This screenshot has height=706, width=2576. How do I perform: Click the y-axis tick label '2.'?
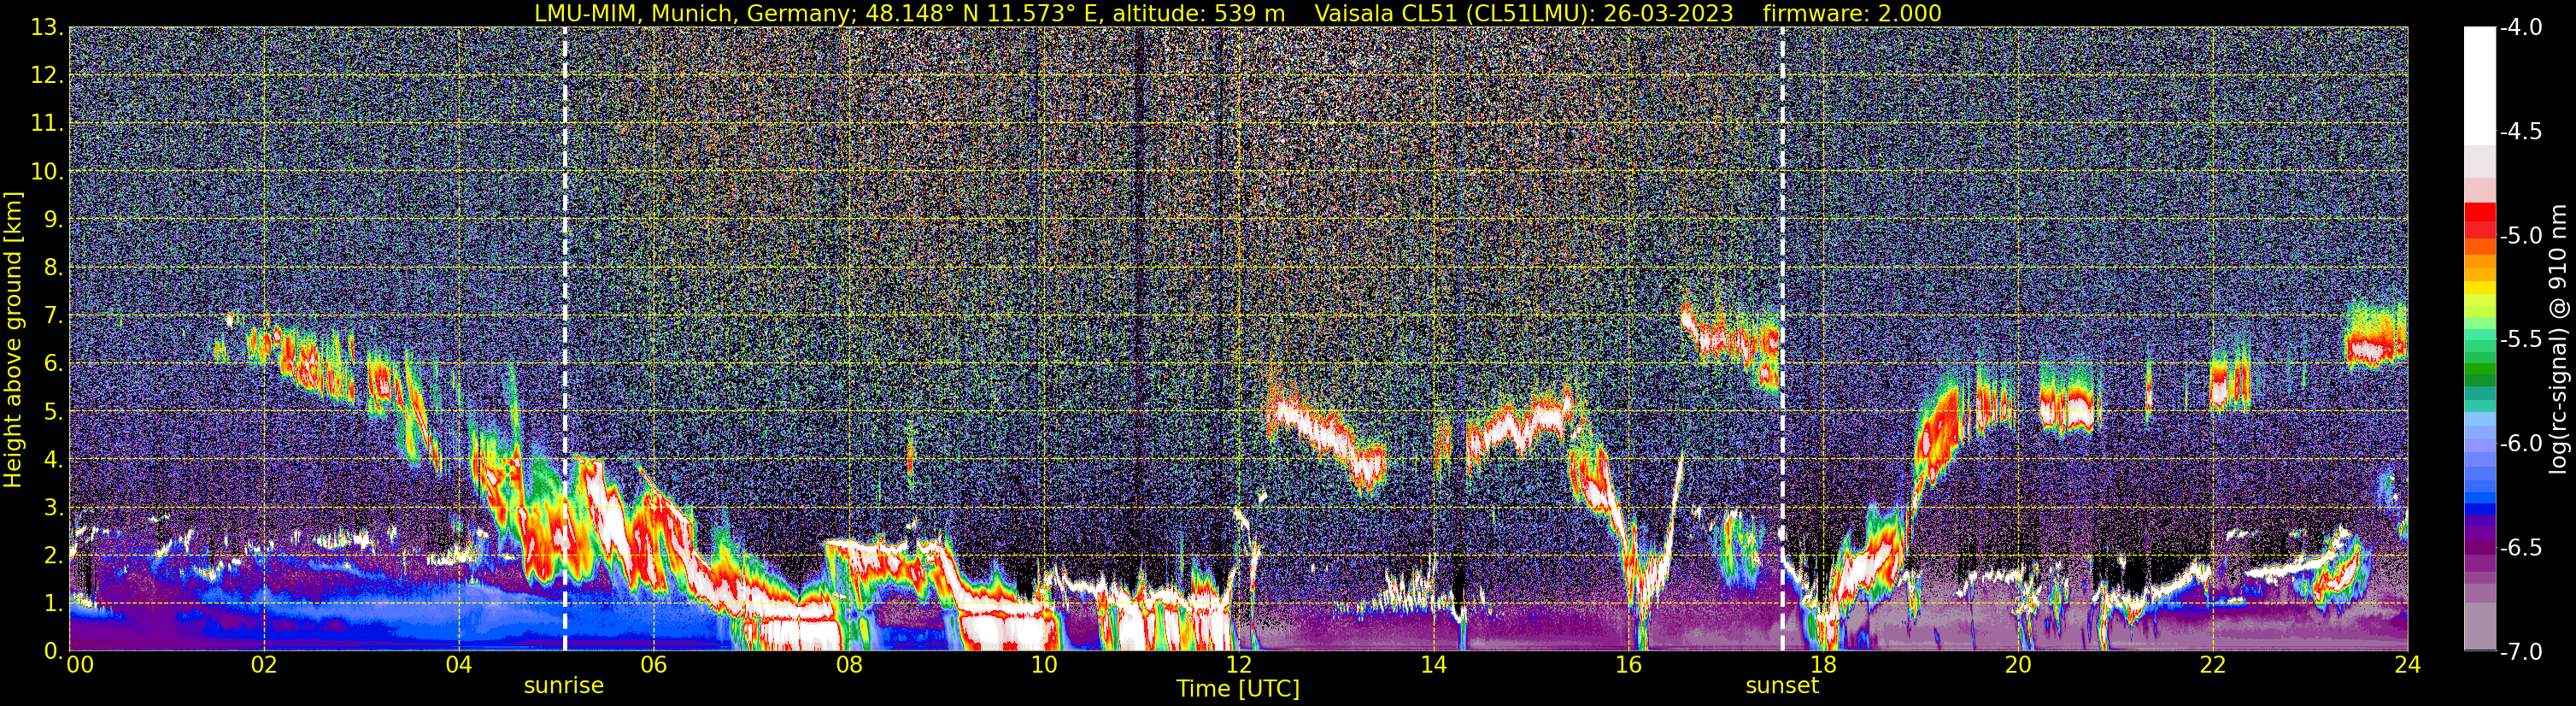pyautogui.click(x=54, y=556)
